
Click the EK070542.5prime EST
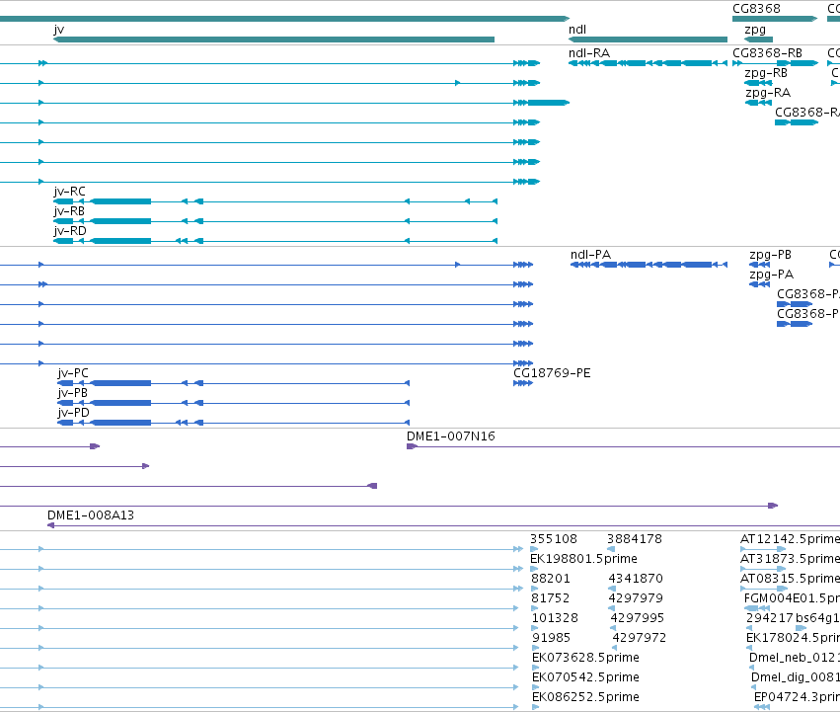[535, 688]
